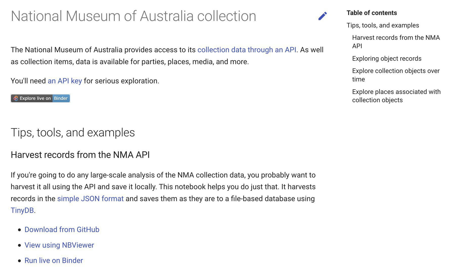The width and height of the screenshot is (455, 272).
Task: Open the Explore live on Binder badge
Action: click(40, 98)
